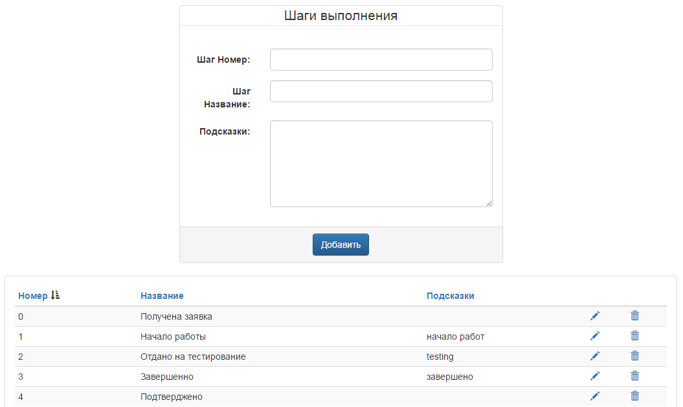Screen dimensions: 683x407
Task: Delete the Завершенно step
Action: click(634, 376)
